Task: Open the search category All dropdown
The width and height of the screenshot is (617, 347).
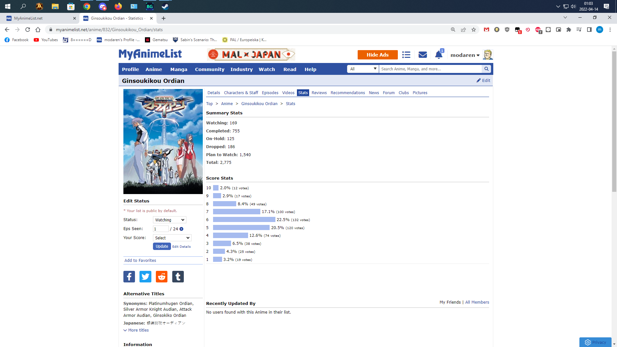Action: [x=363, y=69]
